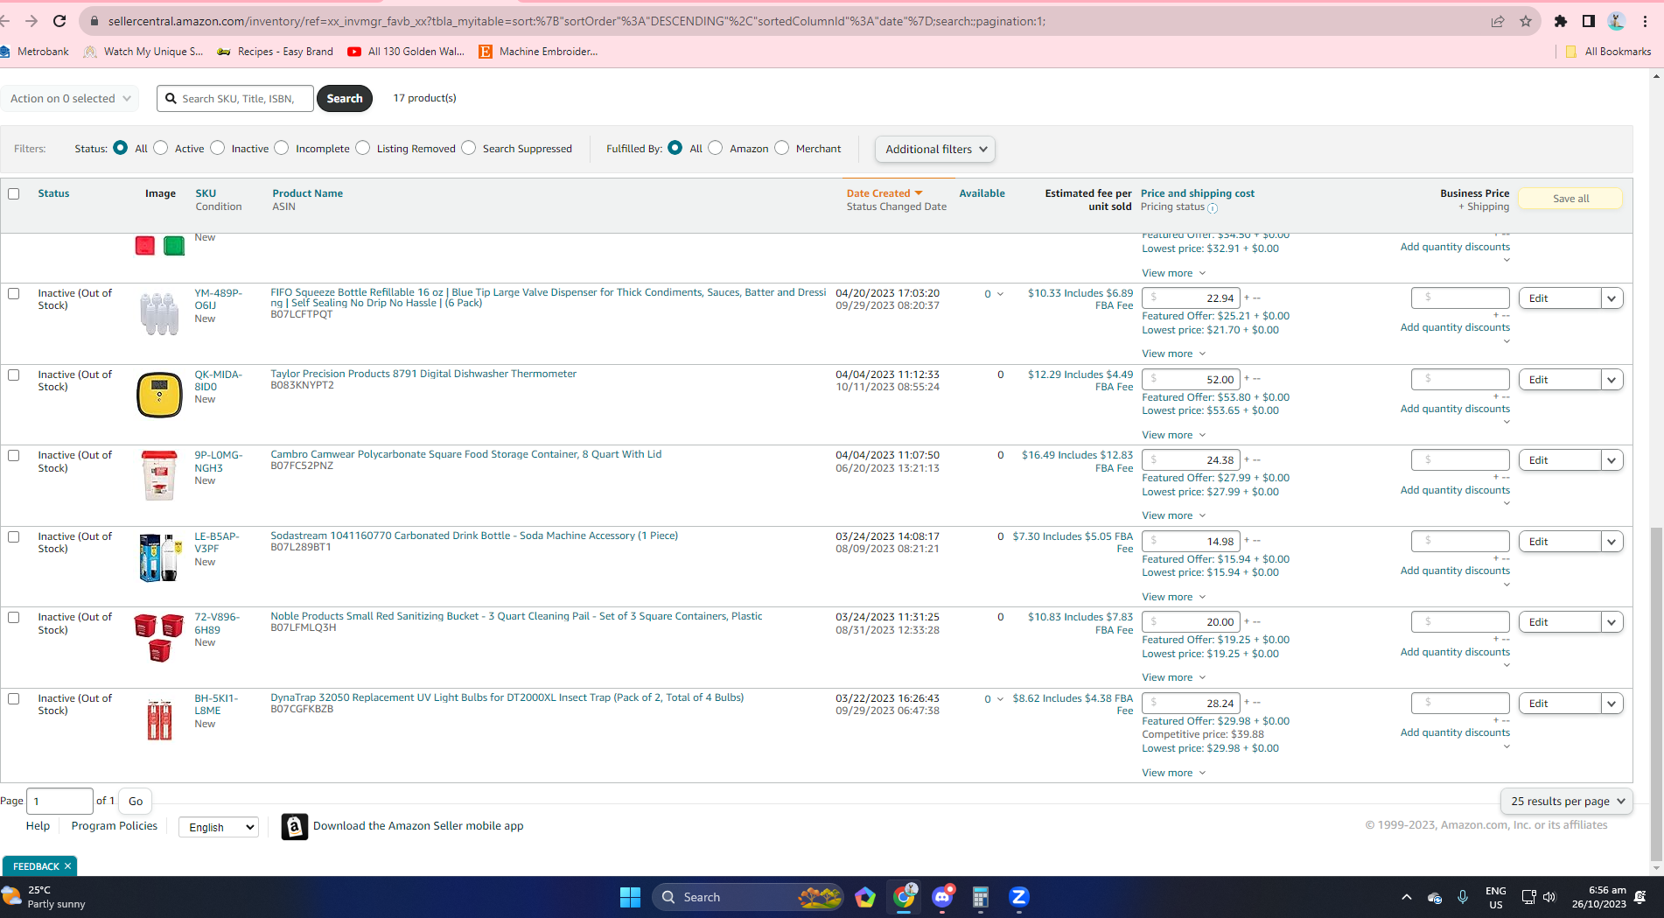Click the taskbar volume icon
Viewport: 1664px width, 918px height.
(1549, 897)
